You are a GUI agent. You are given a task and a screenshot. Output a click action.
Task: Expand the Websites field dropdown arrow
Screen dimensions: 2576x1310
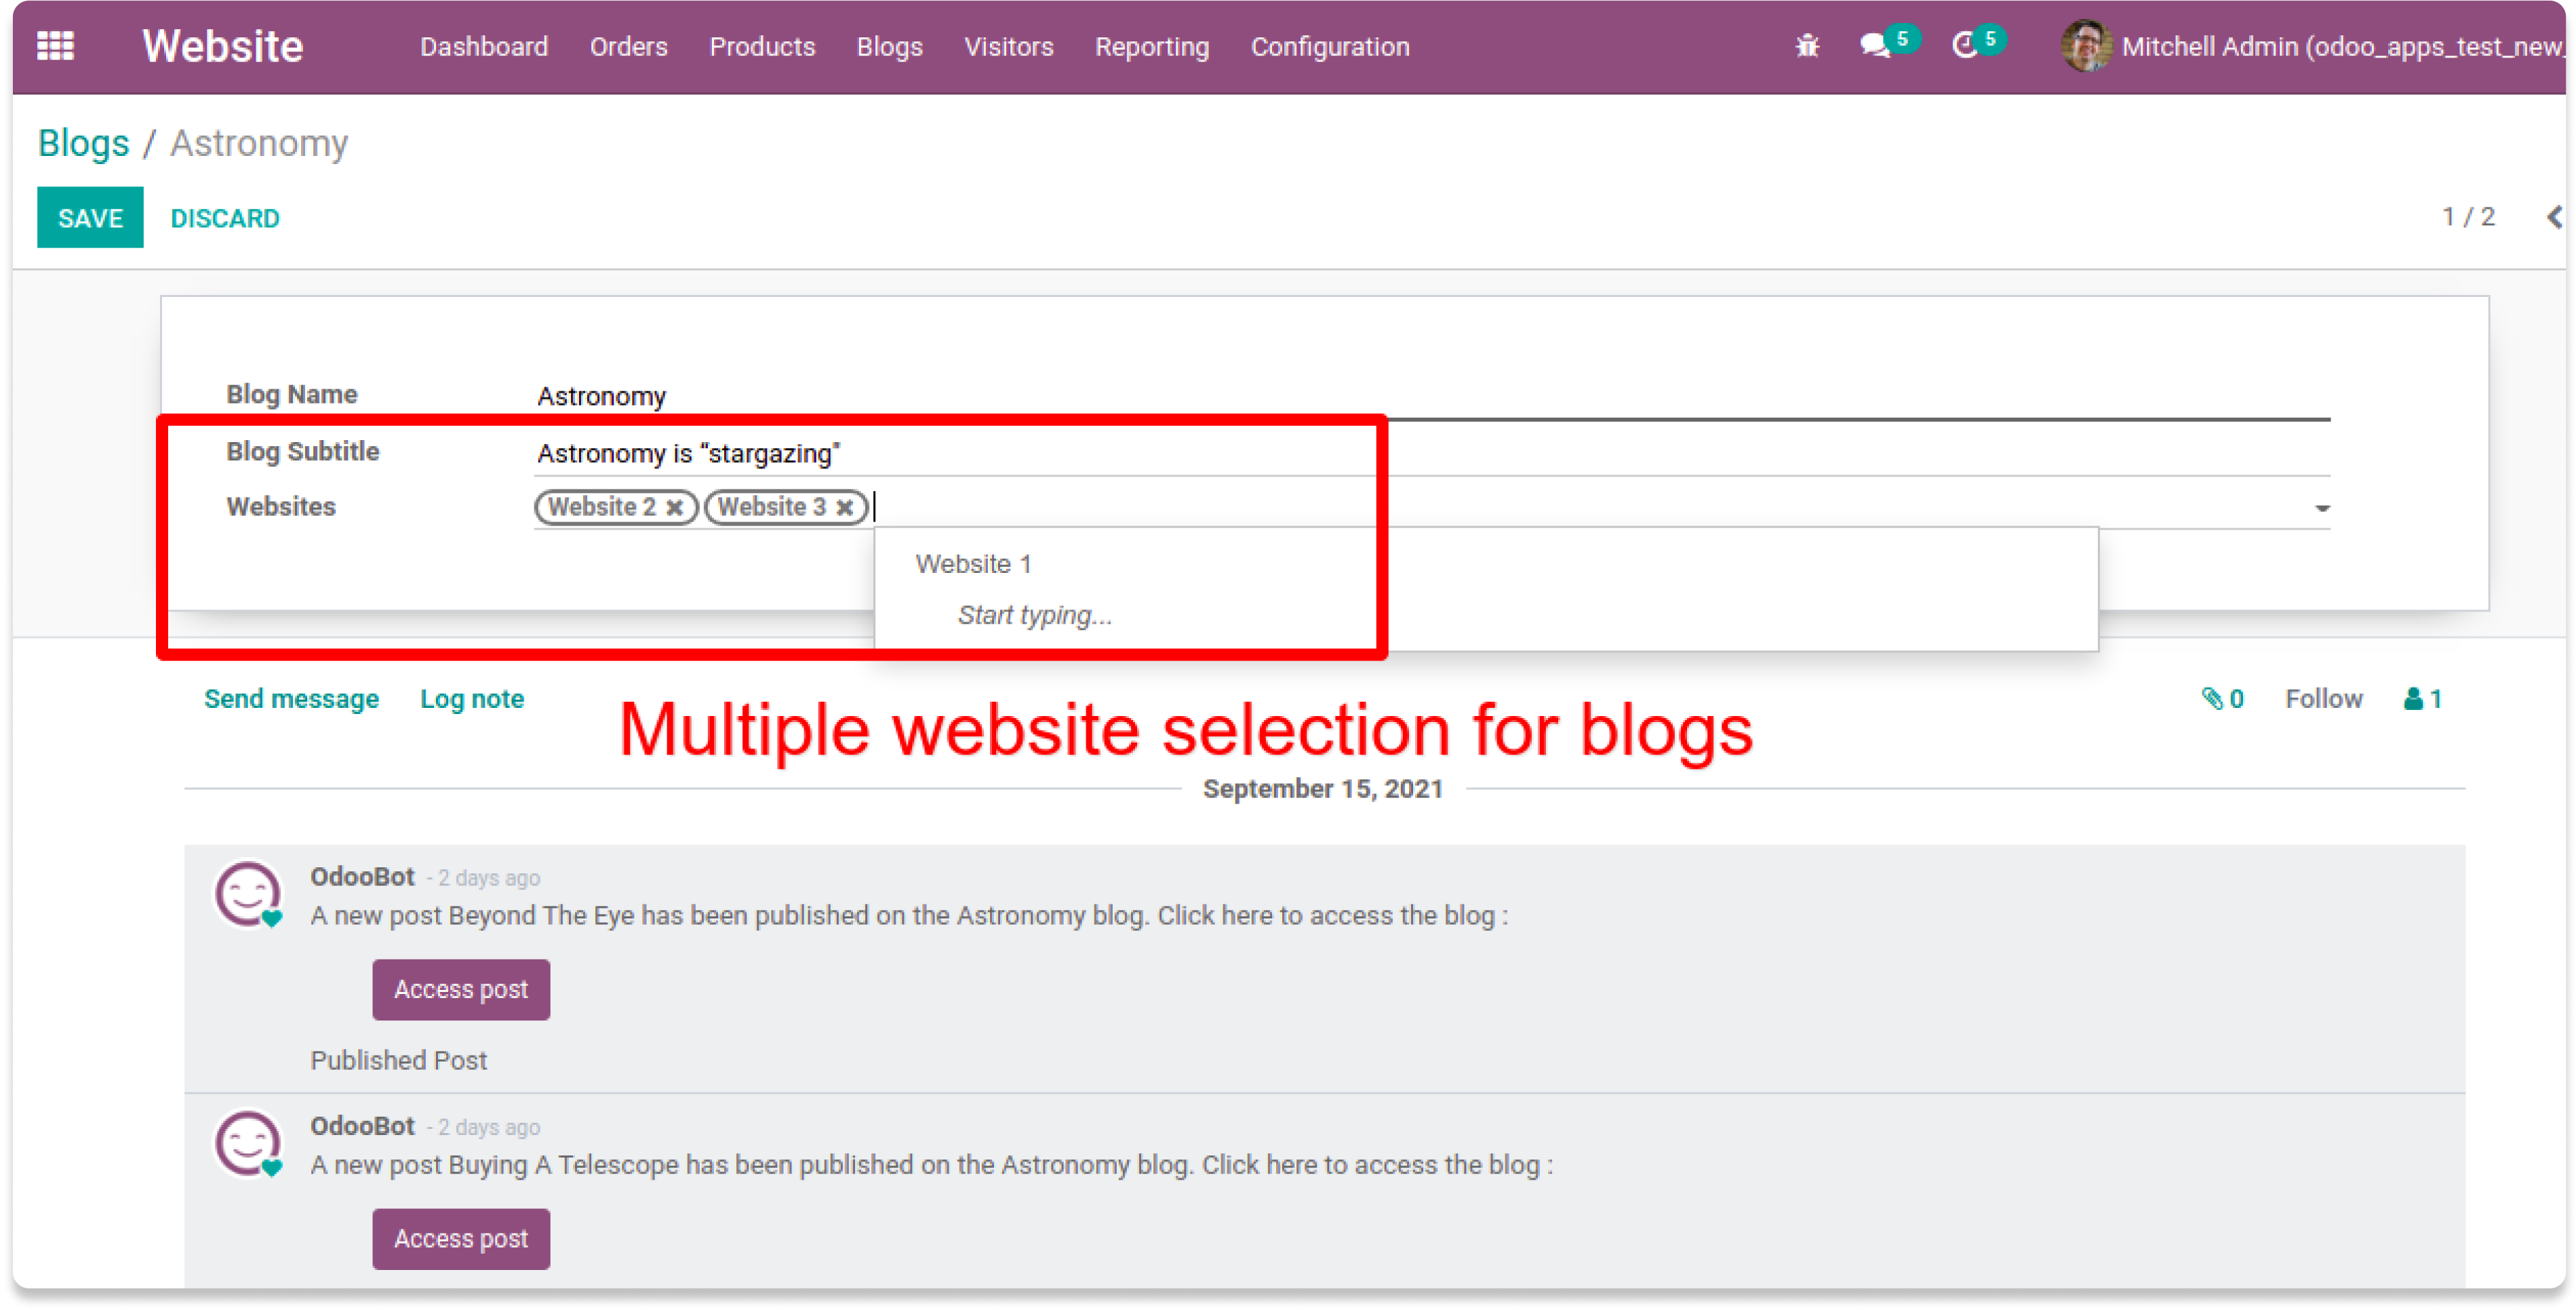[x=2322, y=509]
